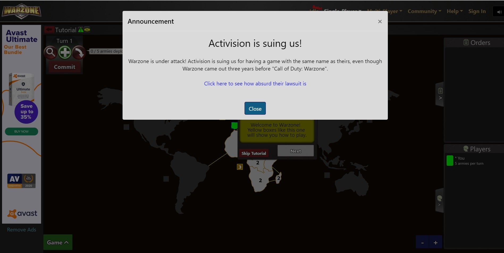Zoom in with the plus button
Viewport: 504px width, 253px height.
[435, 243]
